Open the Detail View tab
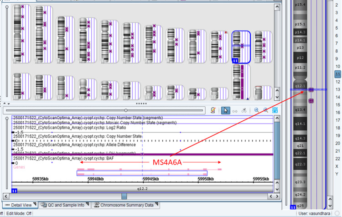342x217 pixels. (x=20, y=205)
